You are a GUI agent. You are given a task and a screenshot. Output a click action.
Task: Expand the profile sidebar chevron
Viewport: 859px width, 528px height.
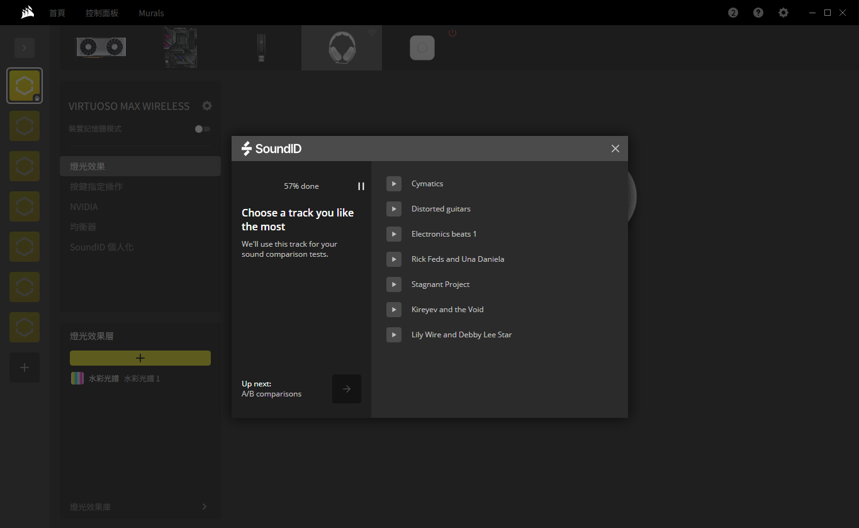coord(25,48)
